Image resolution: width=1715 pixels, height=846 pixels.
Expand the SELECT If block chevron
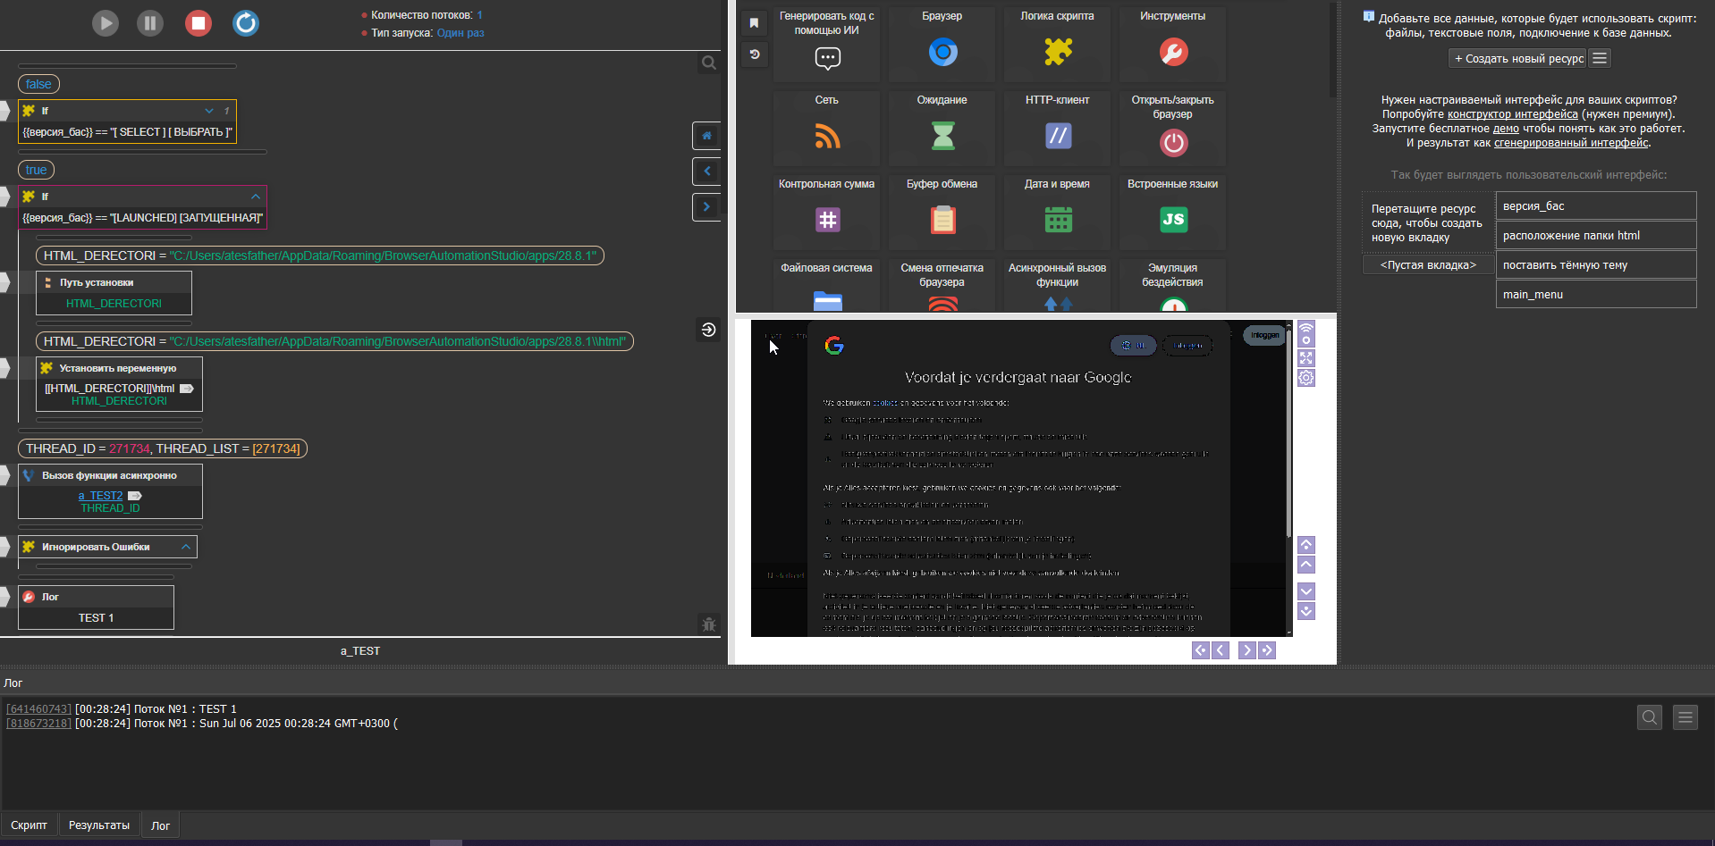pyautogui.click(x=209, y=111)
